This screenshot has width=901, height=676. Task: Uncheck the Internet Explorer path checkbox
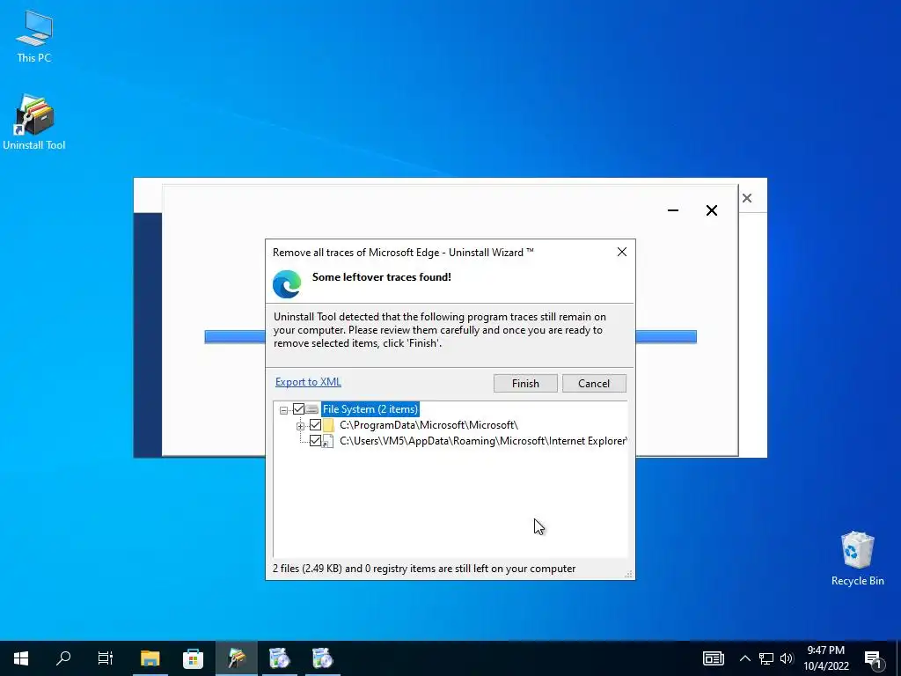click(x=316, y=442)
